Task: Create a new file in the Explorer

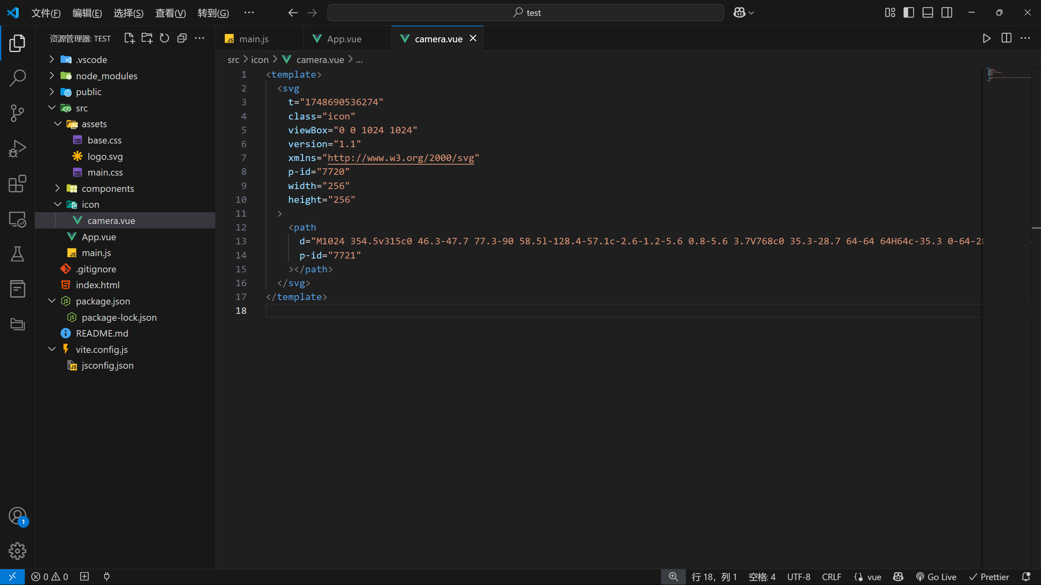Action: pyautogui.click(x=129, y=38)
